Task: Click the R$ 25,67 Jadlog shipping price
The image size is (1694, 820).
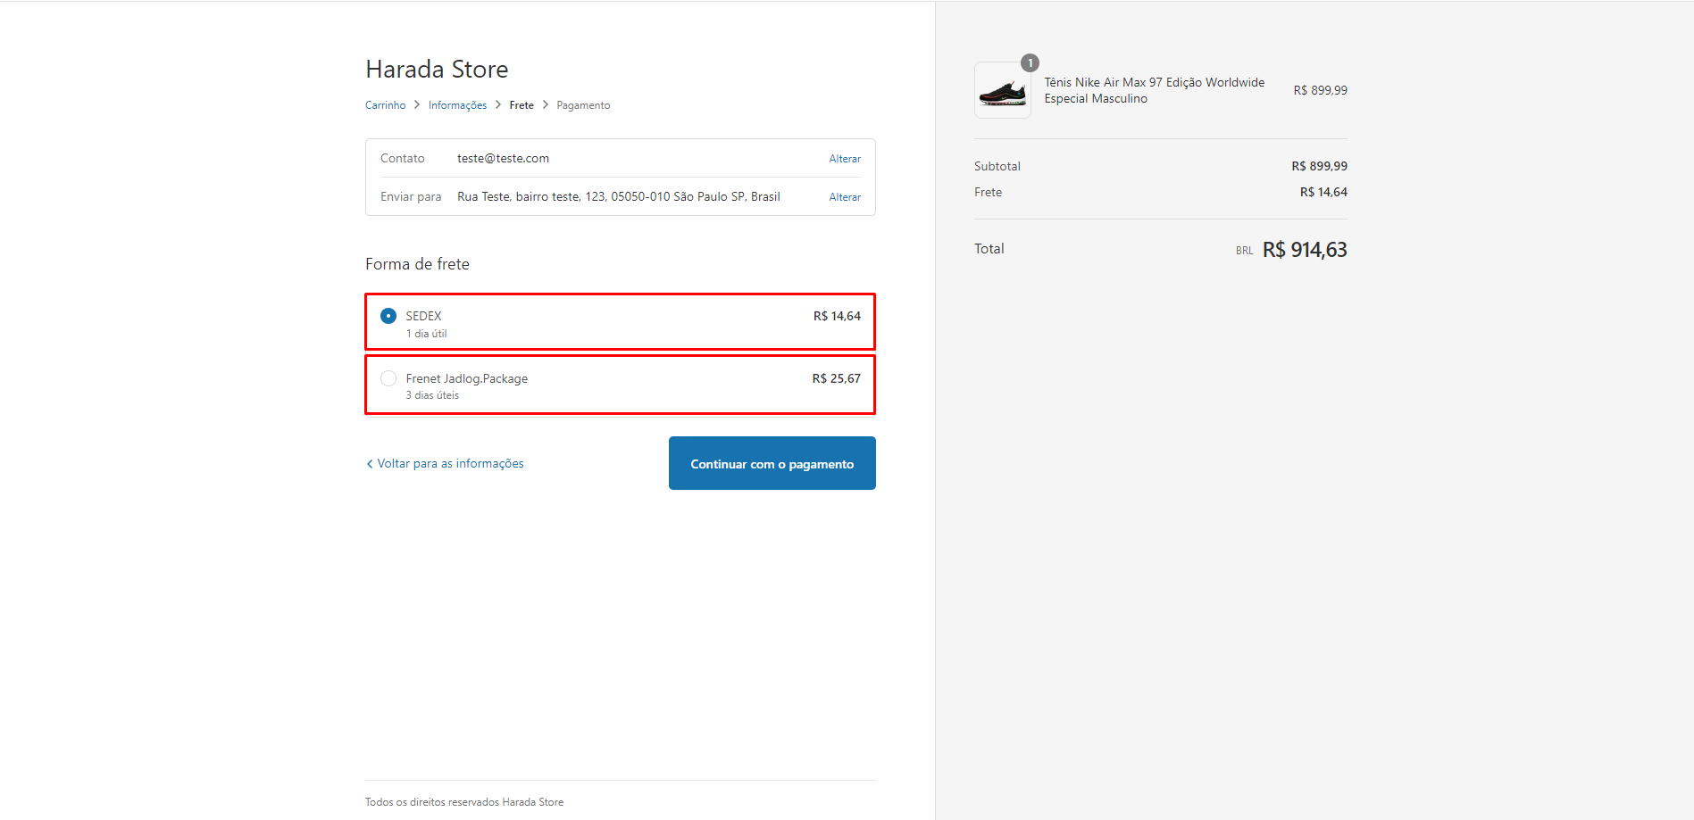Action: [836, 378]
